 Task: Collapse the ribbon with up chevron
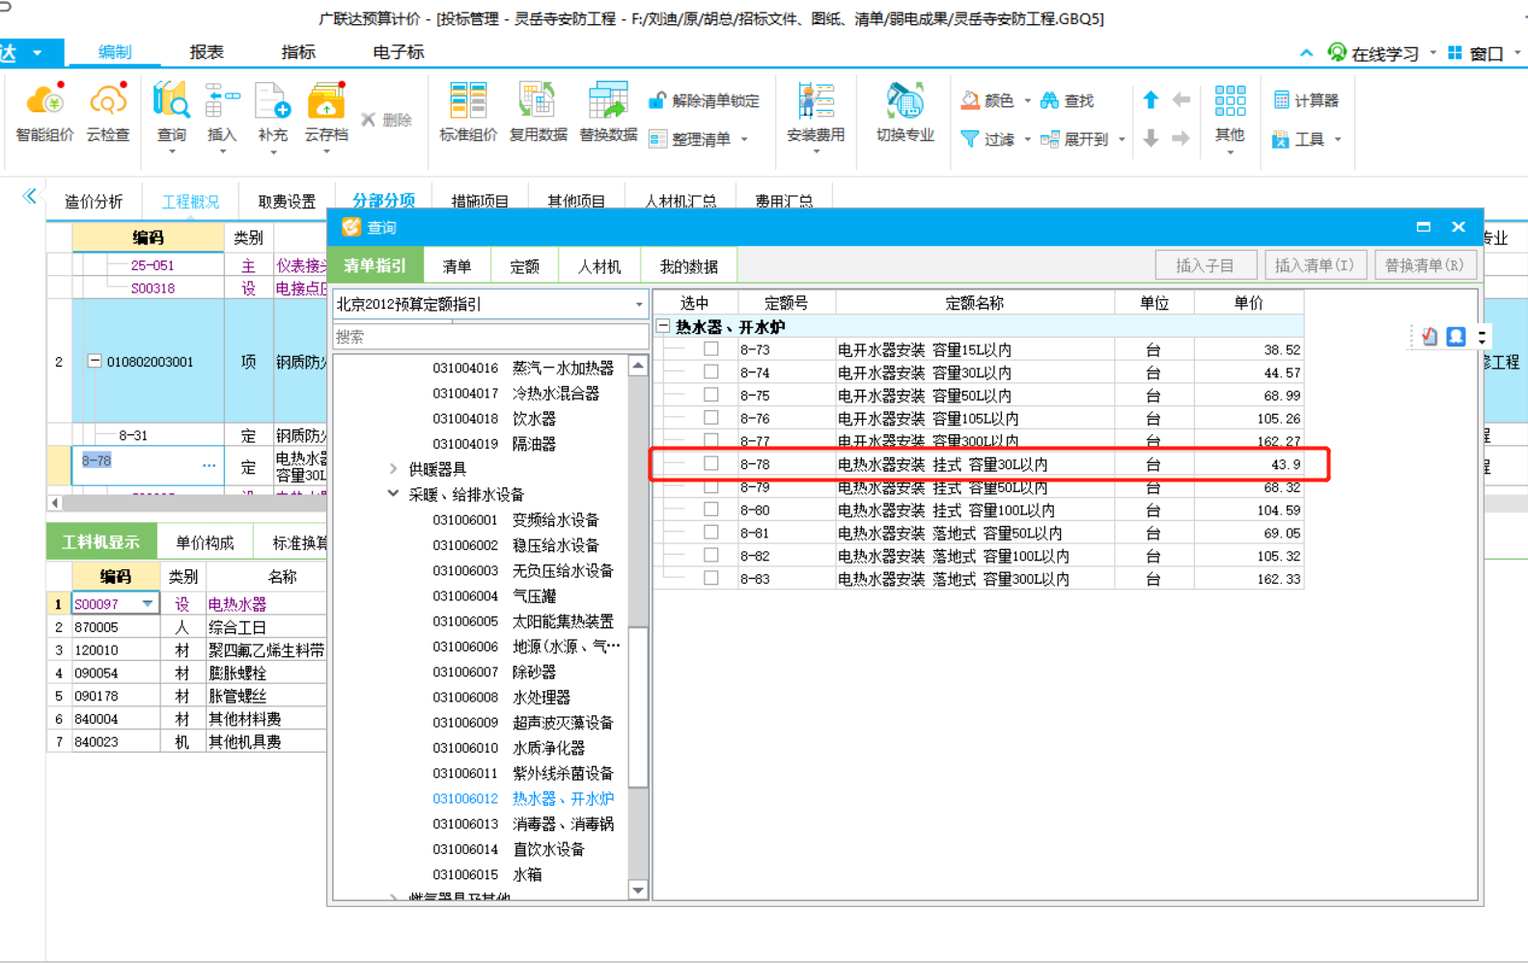(x=1306, y=53)
